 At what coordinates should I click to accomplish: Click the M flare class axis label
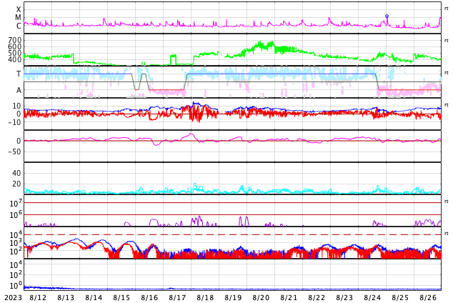18,18
